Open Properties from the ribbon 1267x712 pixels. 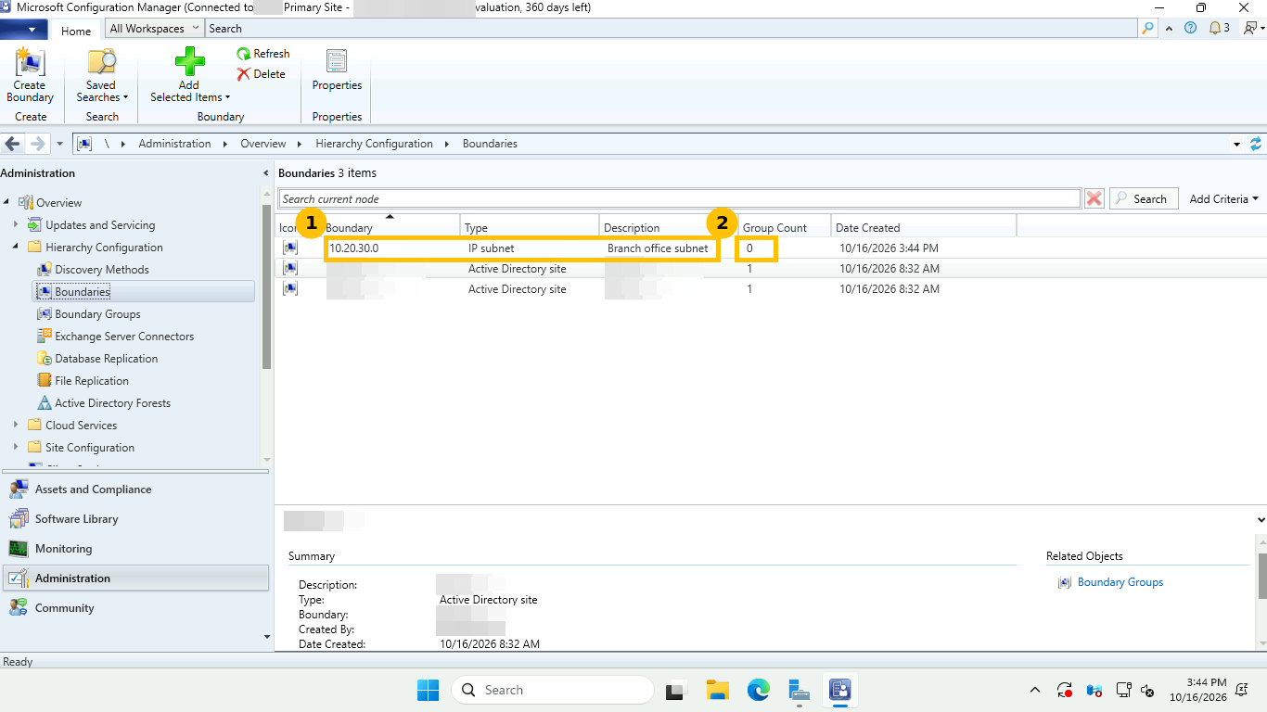point(337,70)
